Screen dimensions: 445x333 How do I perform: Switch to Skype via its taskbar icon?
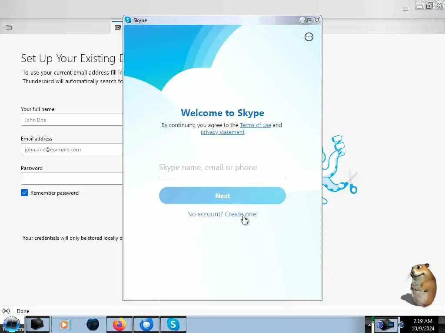[173, 324]
